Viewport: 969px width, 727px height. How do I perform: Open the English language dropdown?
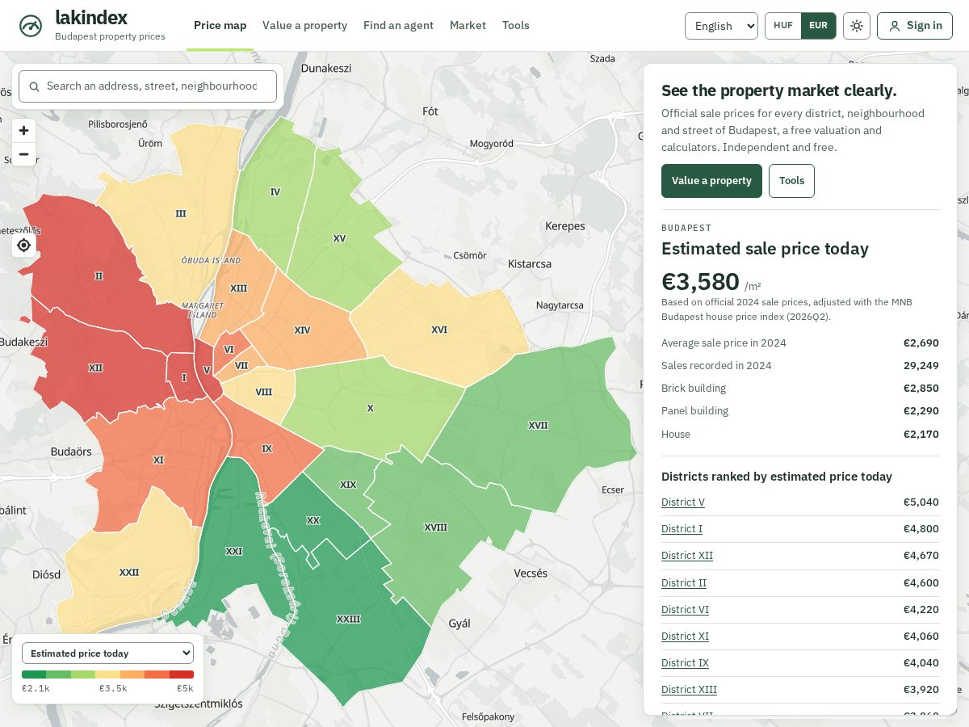pos(721,26)
